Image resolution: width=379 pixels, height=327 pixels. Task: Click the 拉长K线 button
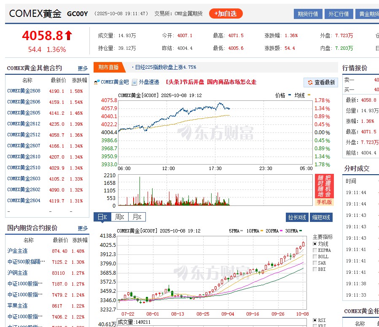click(x=297, y=216)
